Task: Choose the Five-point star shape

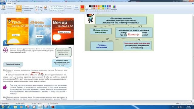Action: point(54,10)
